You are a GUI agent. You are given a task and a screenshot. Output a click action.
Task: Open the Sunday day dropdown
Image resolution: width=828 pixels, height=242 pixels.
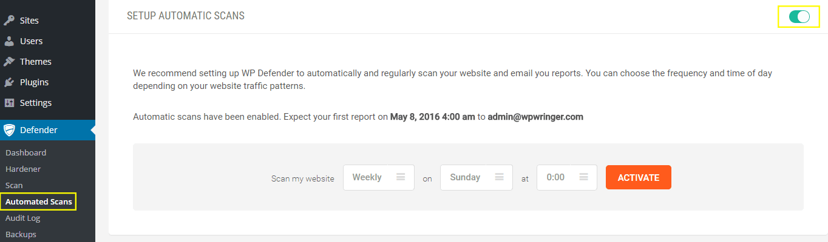coord(476,177)
